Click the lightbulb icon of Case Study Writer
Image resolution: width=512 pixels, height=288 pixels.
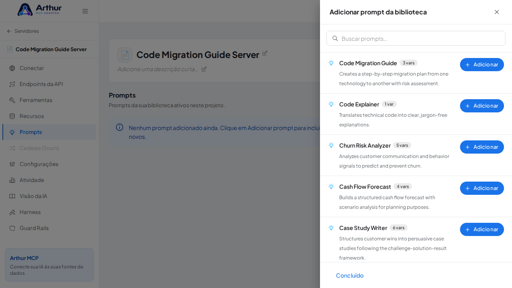[331, 228]
